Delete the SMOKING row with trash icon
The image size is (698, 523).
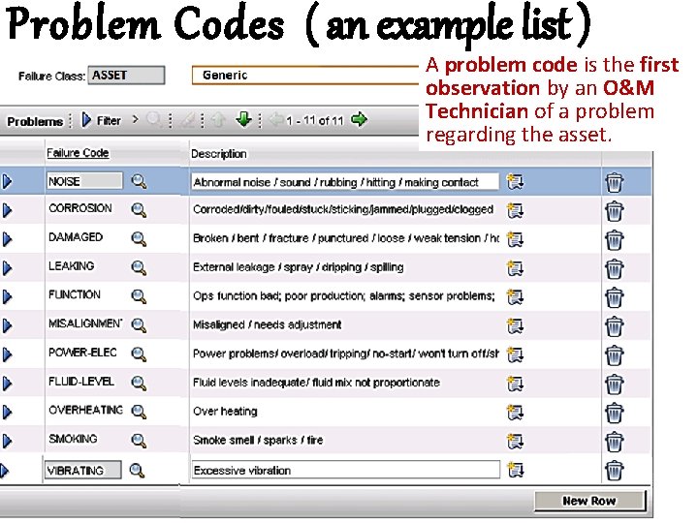click(615, 442)
